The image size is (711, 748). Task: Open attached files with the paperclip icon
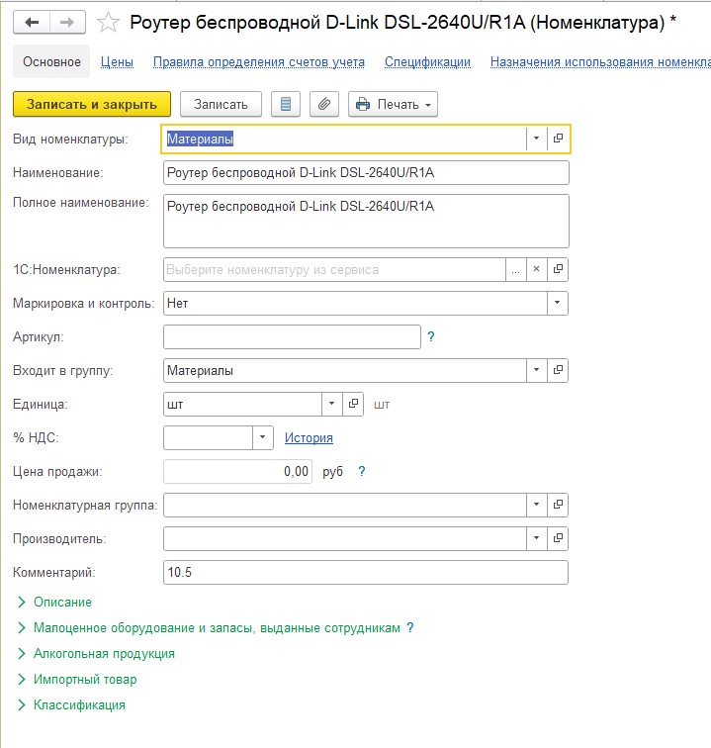tap(324, 104)
